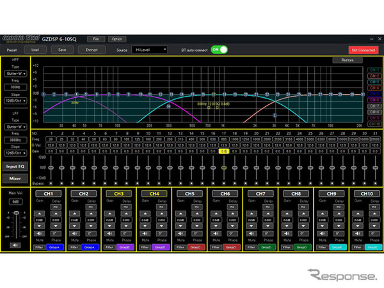This screenshot has width=384, height=288.
Task: Mute channel CH1 with its speaker icon
Action: [x=39, y=234]
